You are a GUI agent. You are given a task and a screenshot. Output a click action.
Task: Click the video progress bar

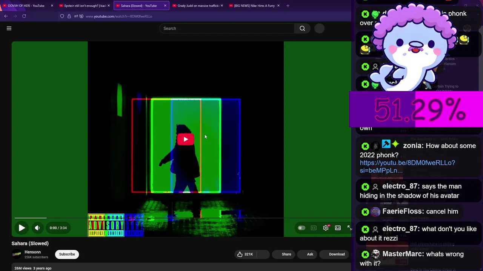(183, 218)
